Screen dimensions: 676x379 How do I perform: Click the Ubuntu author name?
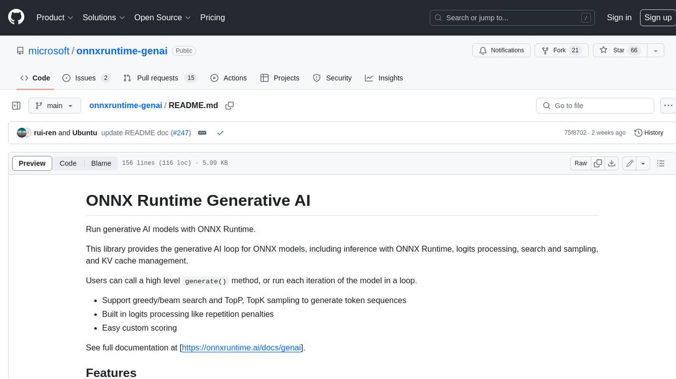tap(84, 132)
